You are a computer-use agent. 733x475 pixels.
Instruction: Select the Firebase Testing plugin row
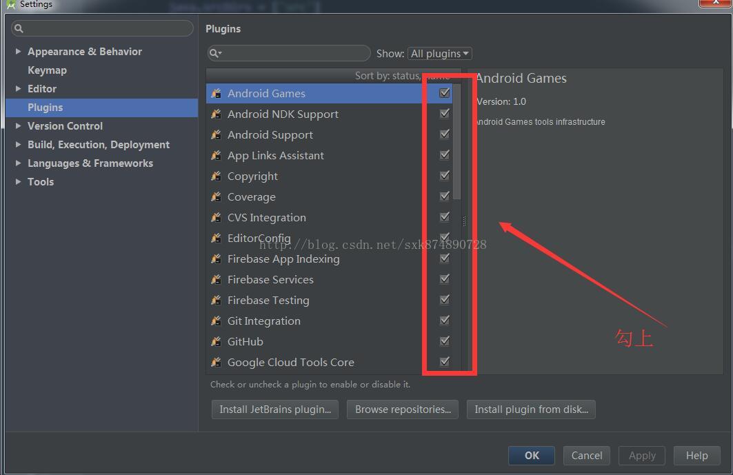click(329, 300)
